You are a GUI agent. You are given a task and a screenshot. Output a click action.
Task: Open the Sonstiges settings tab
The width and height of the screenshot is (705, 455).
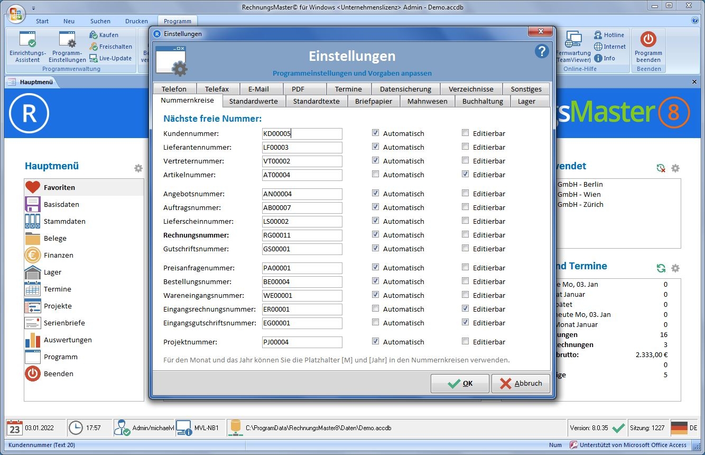point(526,89)
